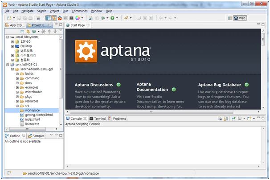The width and height of the screenshot is (270, 180).
Task: Open the Themes dropdown arrow
Action: pyautogui.click(x=82, y=18)
